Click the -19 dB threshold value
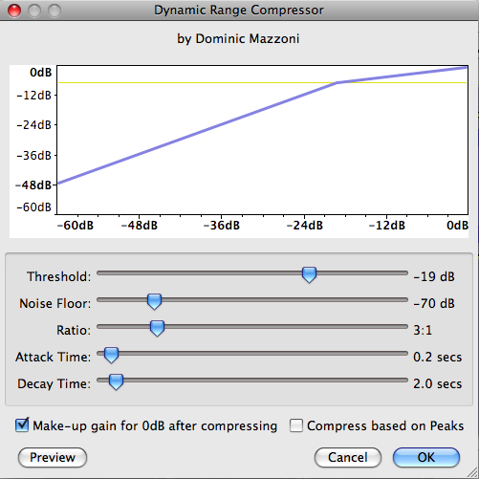The image size is (479, 479). click(x=434, y=276)
